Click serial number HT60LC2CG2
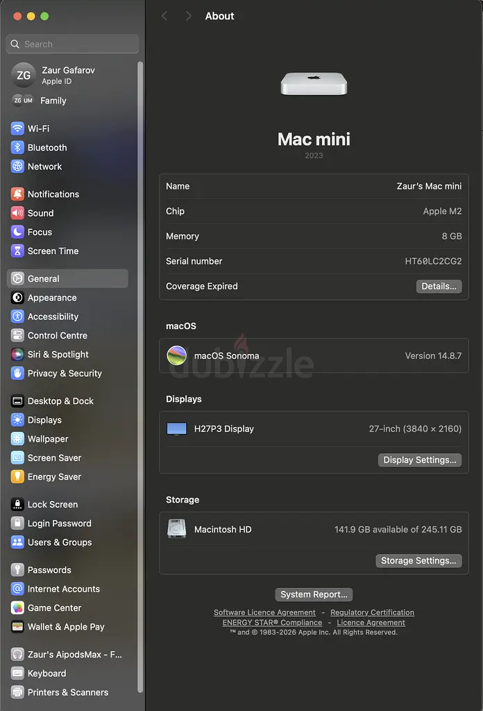 [434, 261]
